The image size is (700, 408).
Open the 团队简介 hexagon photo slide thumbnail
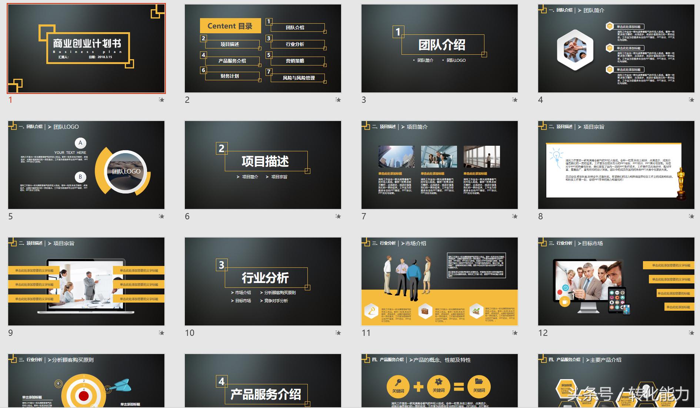pyautogui.click(x=616, y=48)
